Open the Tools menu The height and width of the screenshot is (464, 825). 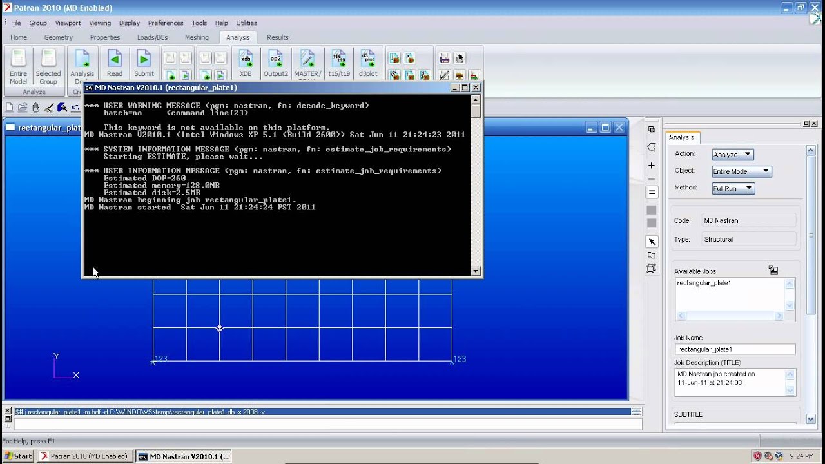coord(199,23)
